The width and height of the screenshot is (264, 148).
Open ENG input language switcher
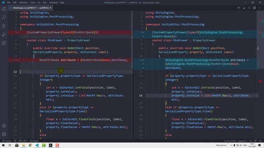coord(245,145)
